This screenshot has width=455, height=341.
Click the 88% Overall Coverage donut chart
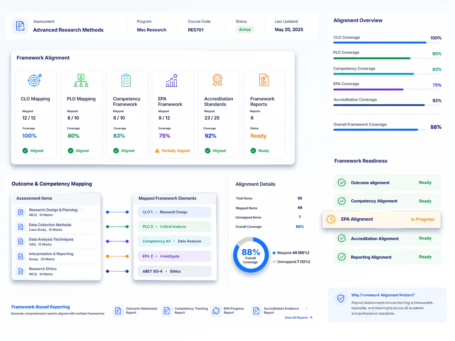click(x=251, y=255)
